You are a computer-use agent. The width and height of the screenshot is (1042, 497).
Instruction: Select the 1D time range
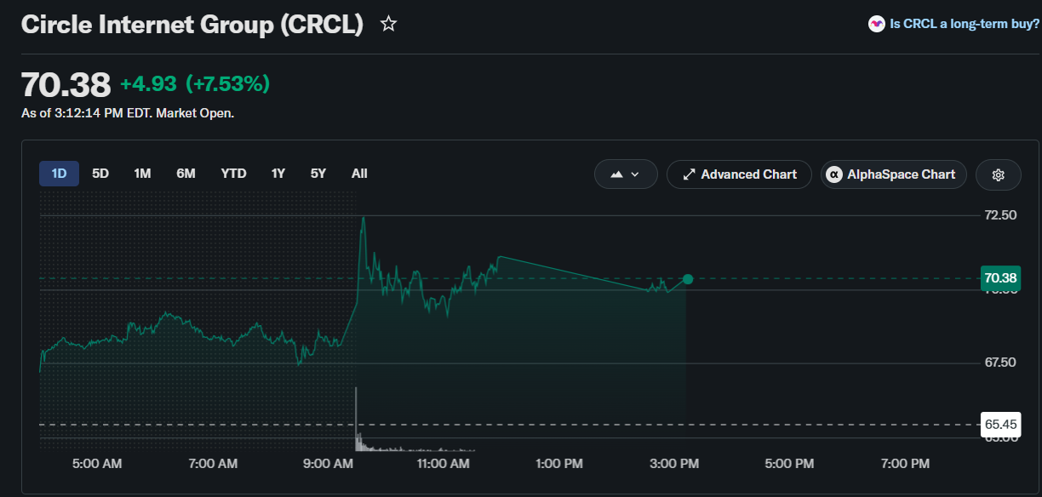[x=59, y=174]
